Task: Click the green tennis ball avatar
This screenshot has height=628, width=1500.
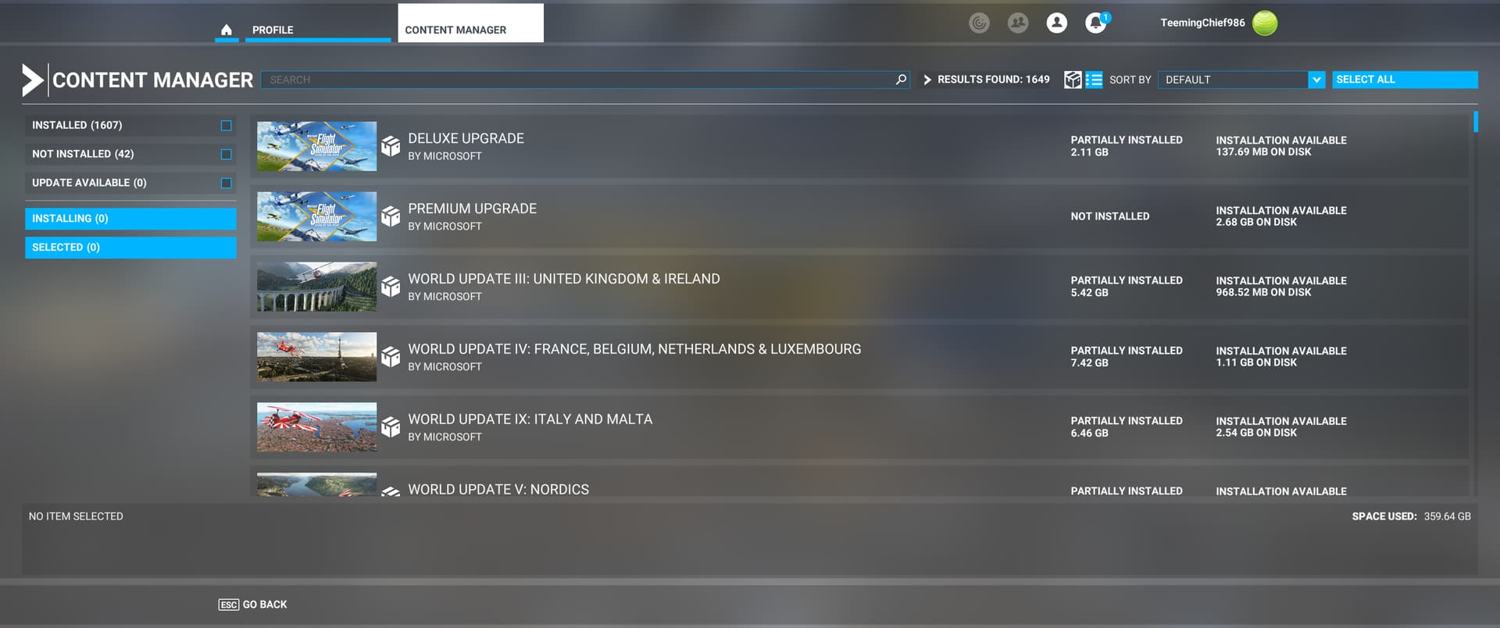Action: [1265, 23]
